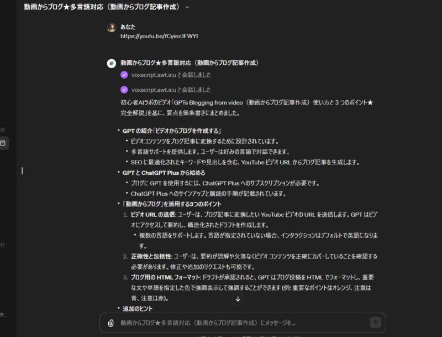Click the sub-bullet starting 複数の言語をサポートします

259,241
